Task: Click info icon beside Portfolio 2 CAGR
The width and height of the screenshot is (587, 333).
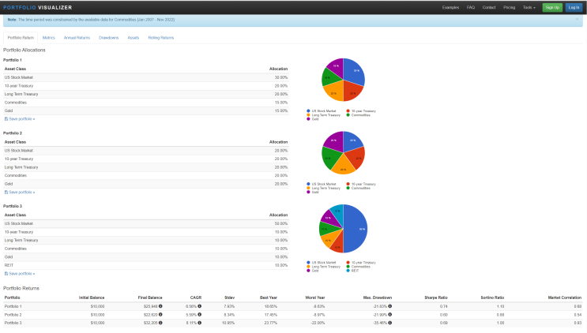Action: [200, 314]
